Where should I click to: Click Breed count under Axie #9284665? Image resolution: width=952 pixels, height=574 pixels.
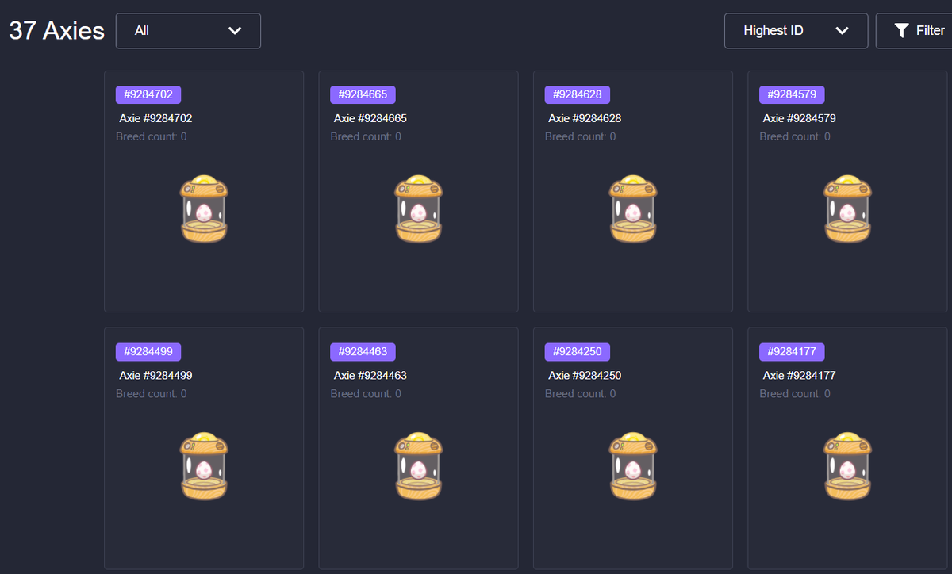366,136
